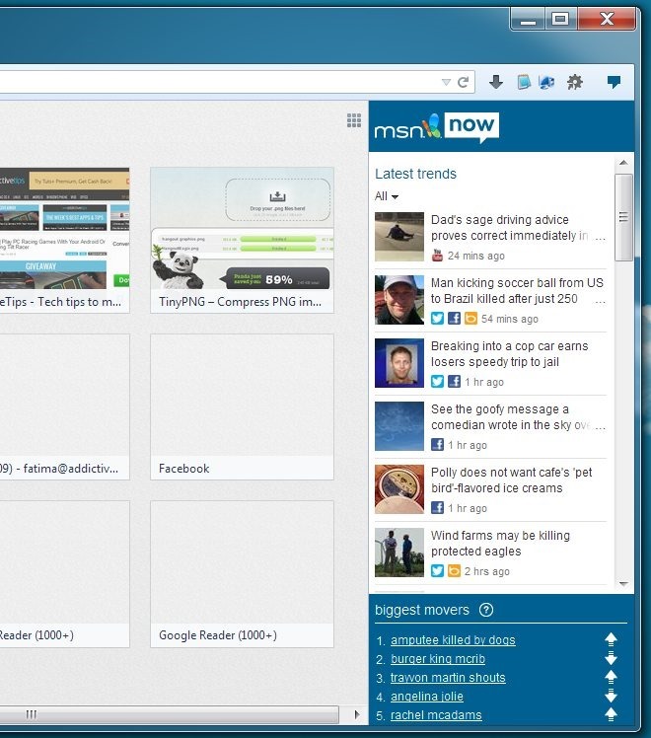The width and height of the screenshot is (651, 738).
Task: Open the gear settings toolbar icon
Action: coord(574,82)
